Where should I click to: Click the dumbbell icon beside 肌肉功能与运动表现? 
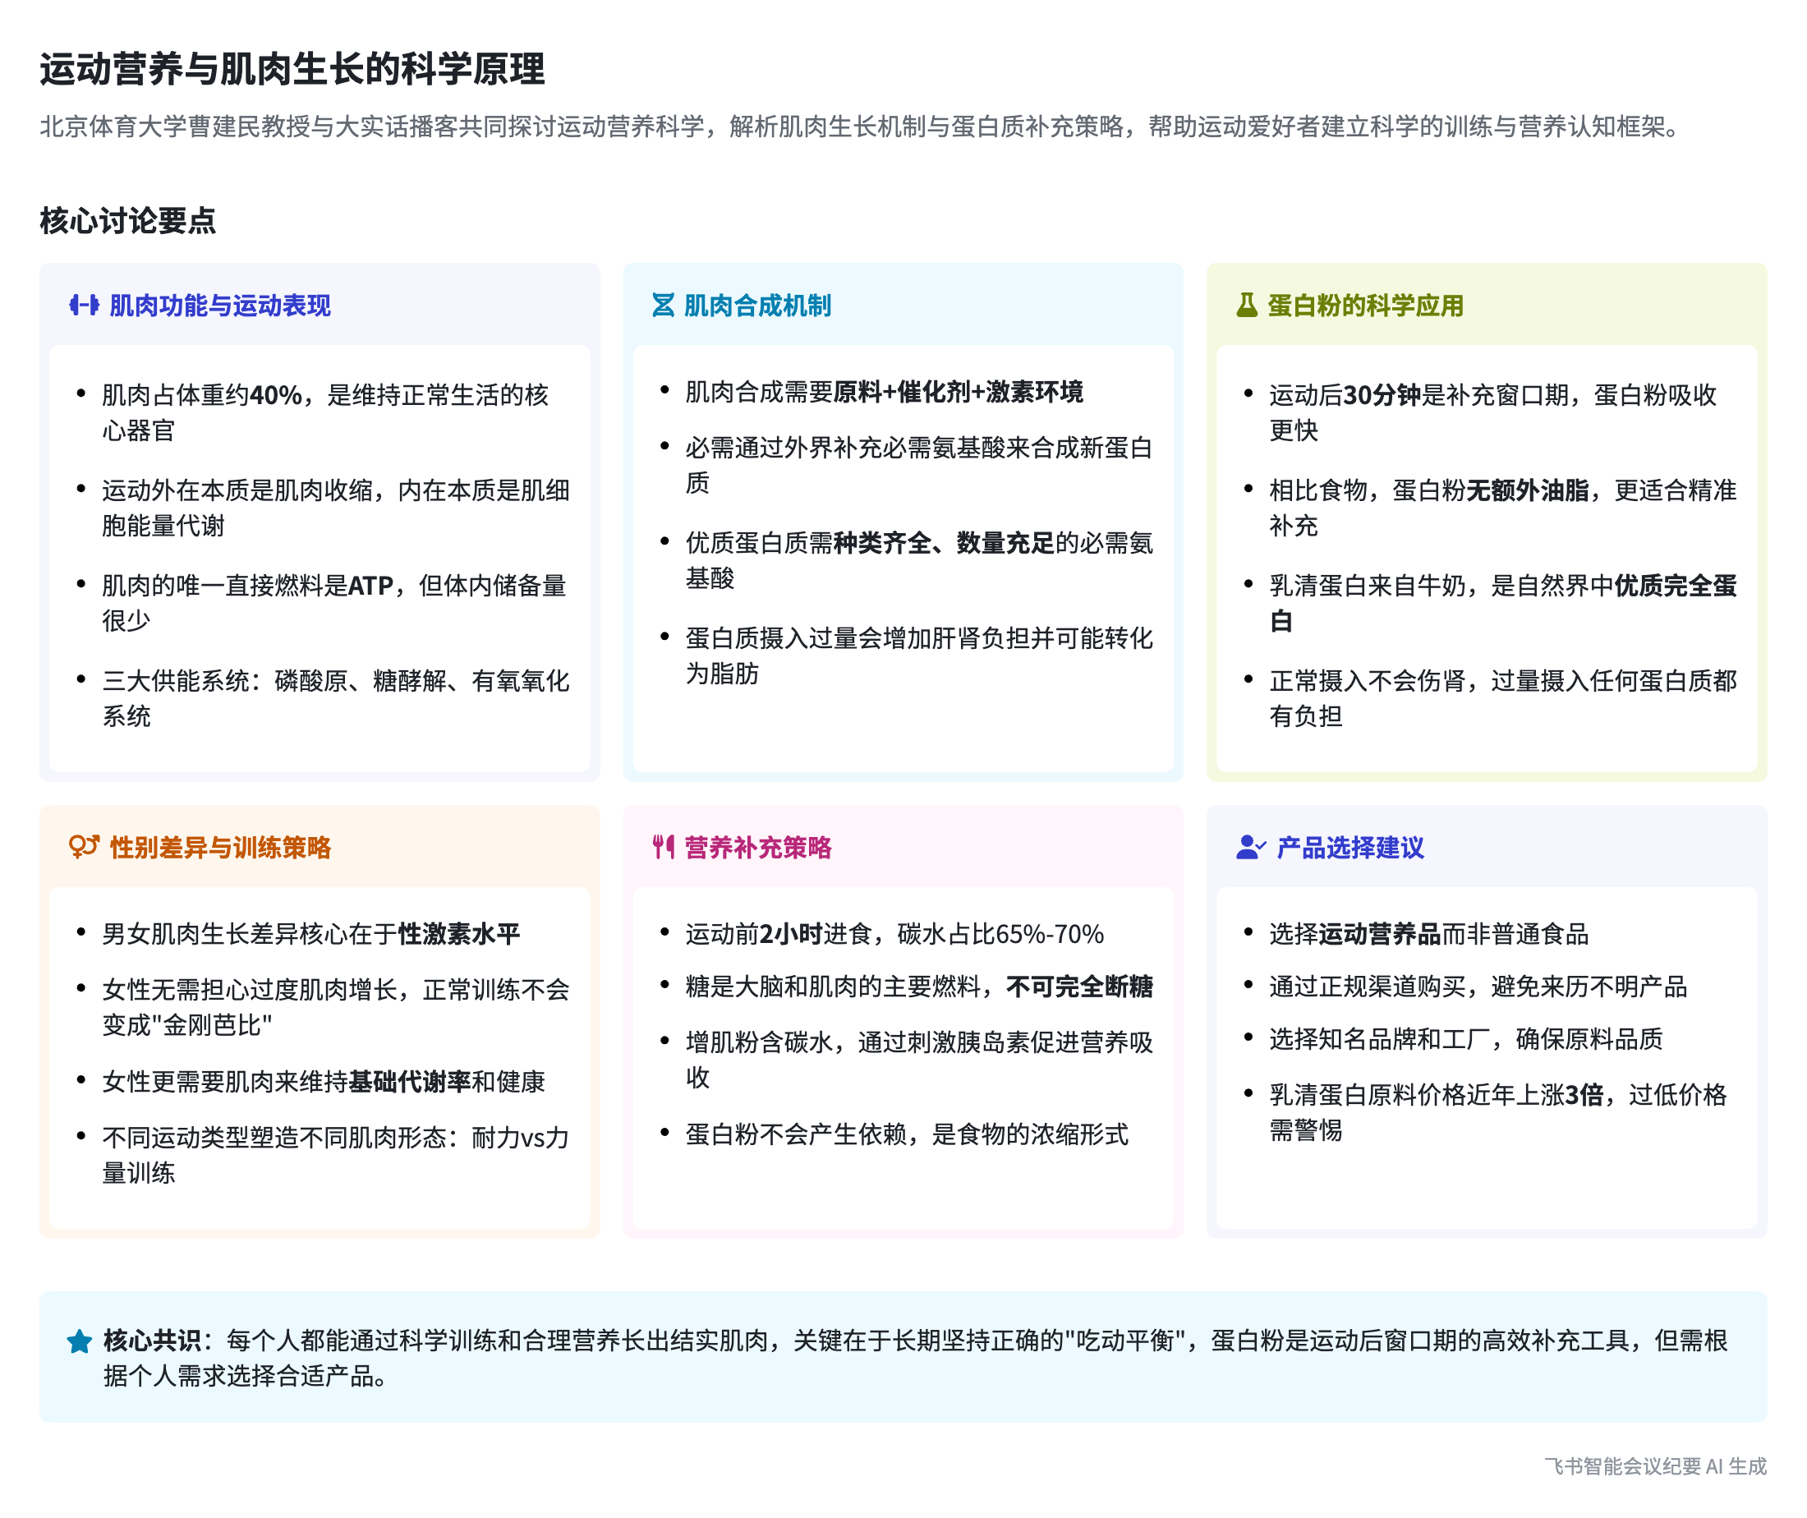84,306
